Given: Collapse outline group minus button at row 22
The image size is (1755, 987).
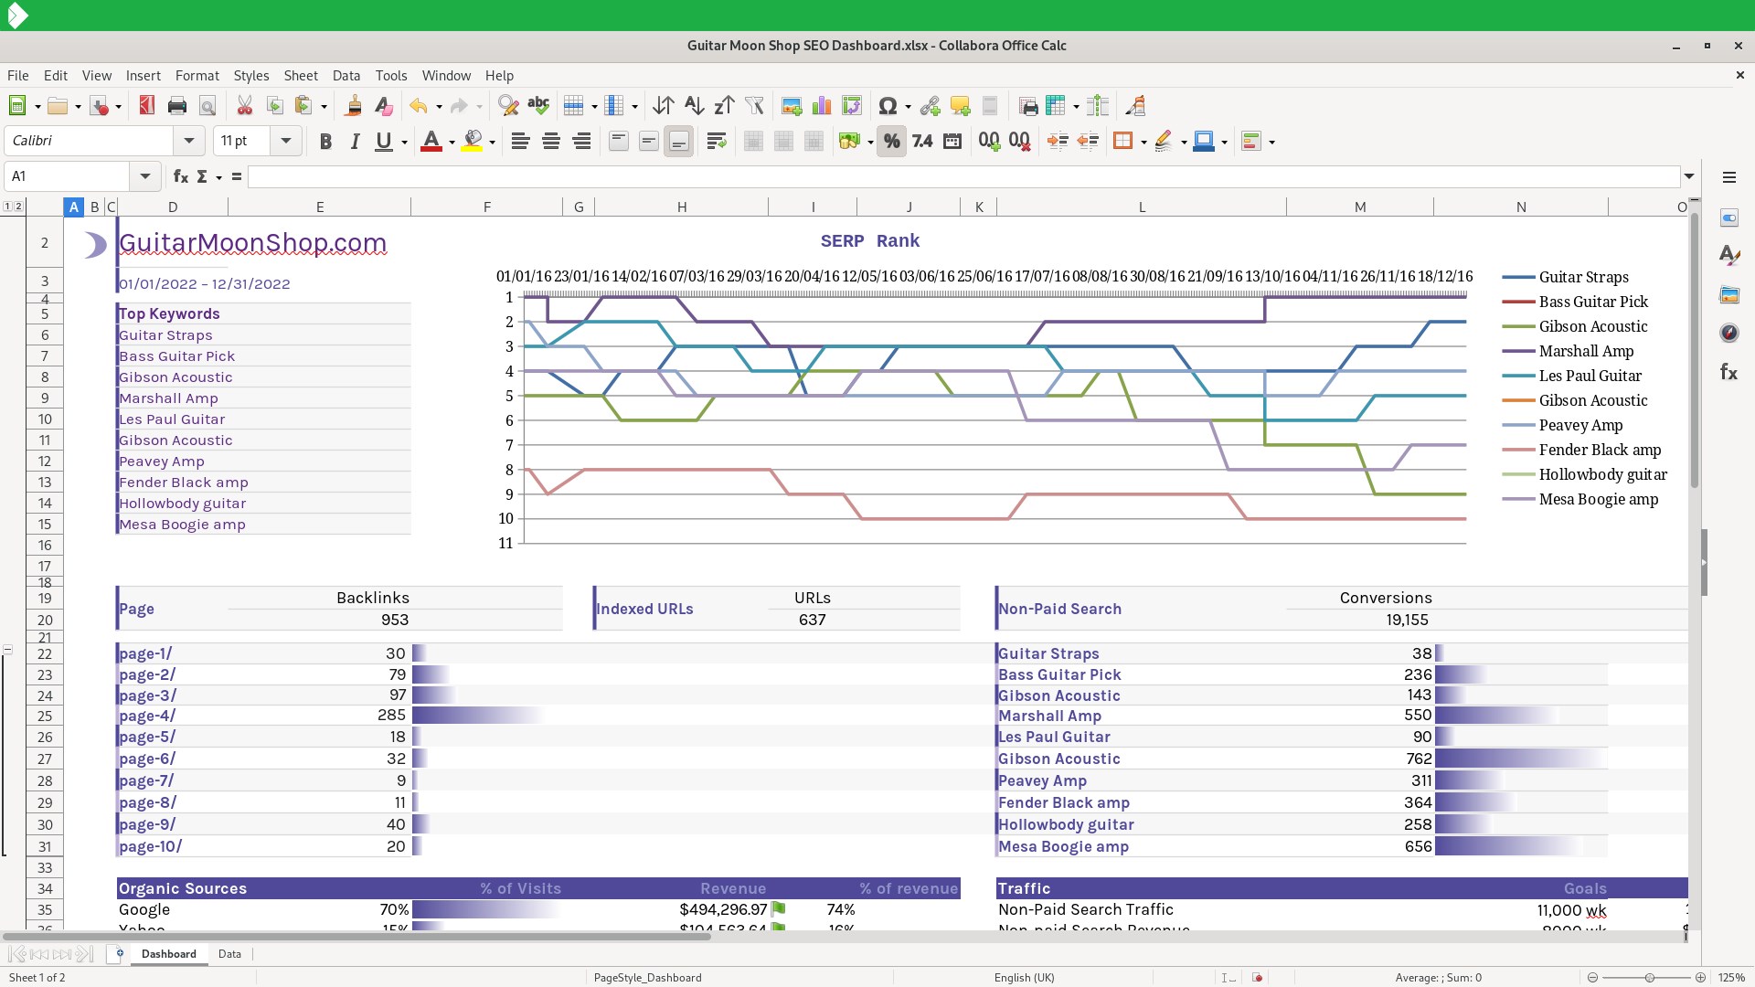Looking at the screenshot, I should 8,650.
